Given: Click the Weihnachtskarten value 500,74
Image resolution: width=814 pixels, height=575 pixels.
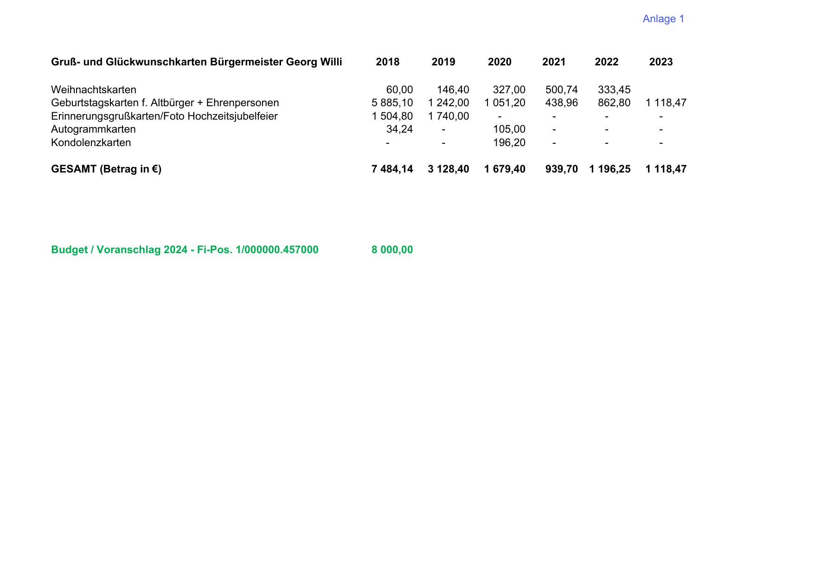Looking at the screenshot, I should pos(562,89).
